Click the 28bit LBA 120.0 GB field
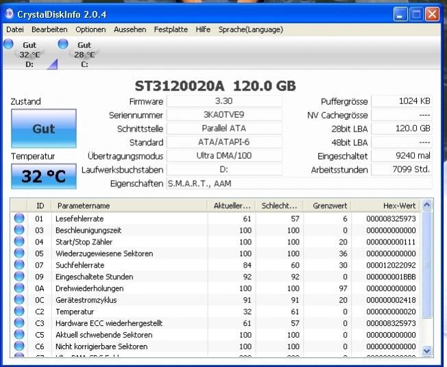 click(x=402, y=129)
